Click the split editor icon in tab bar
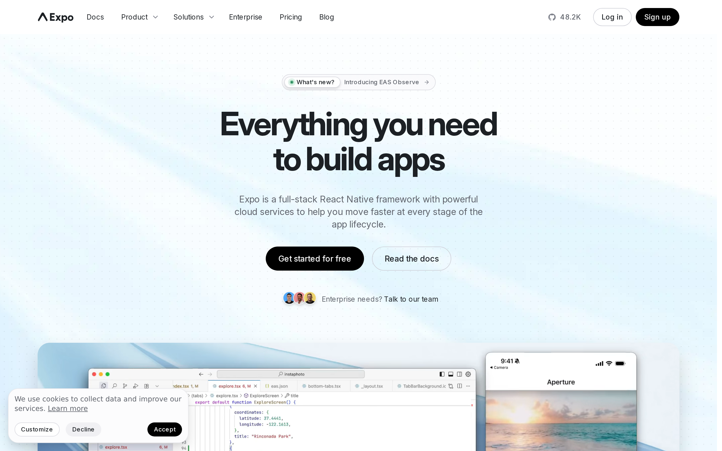Image resolution: width=722 pixels, height=451 pixels. [x=460, y=386]
